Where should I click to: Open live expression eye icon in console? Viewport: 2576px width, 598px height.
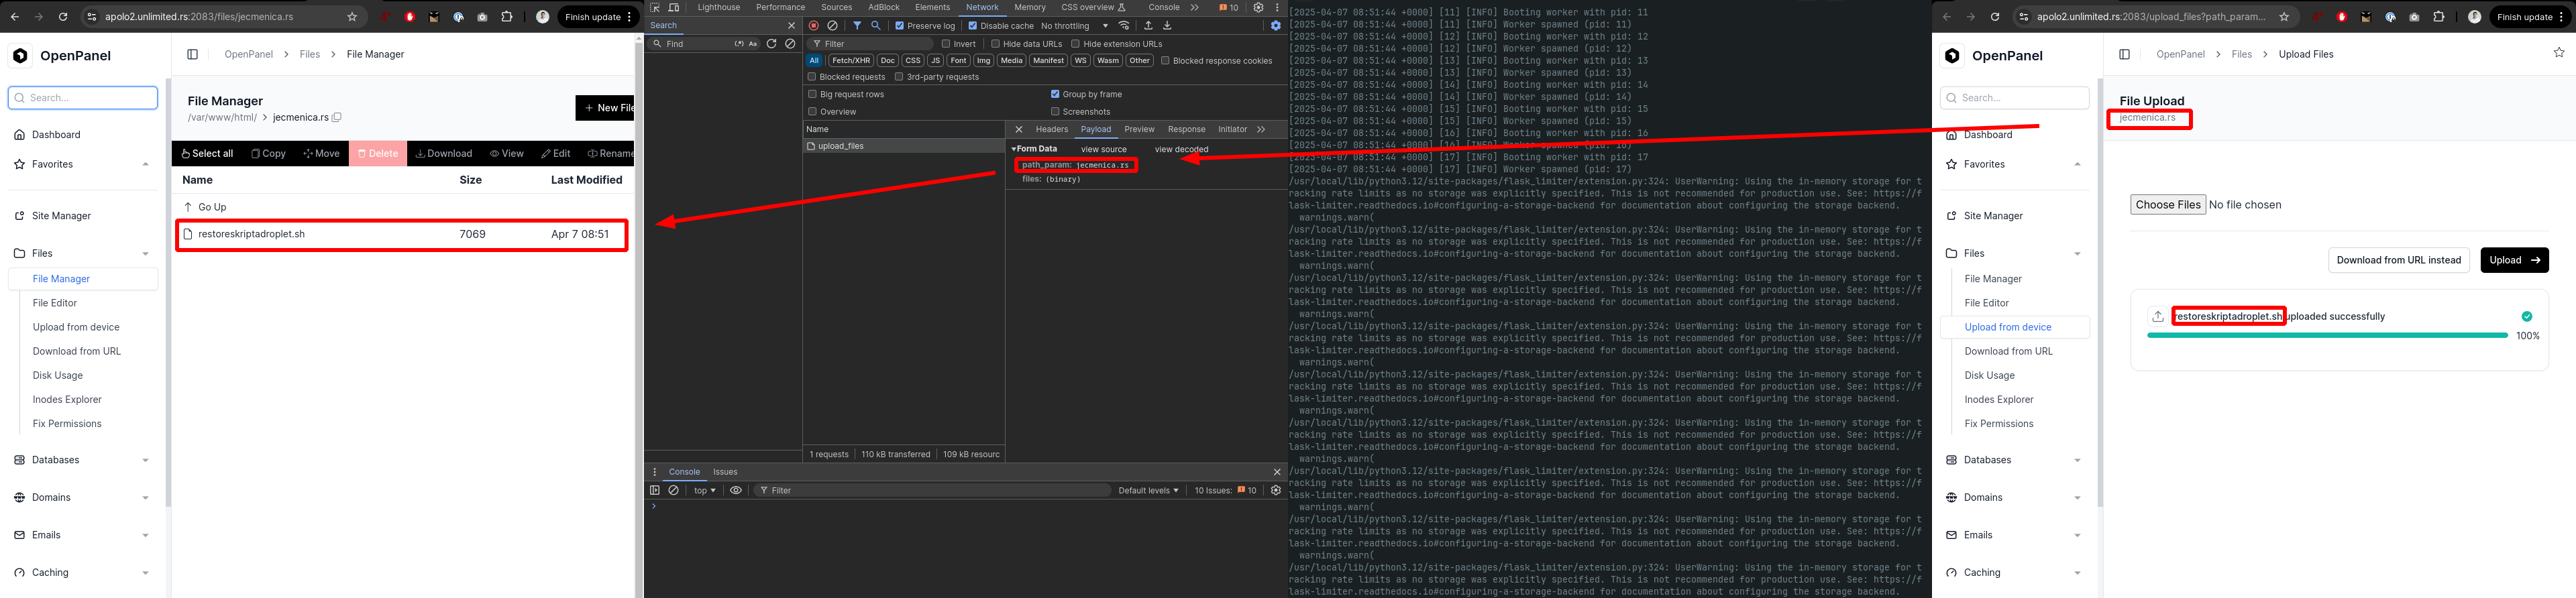click(x=736, y=490)
